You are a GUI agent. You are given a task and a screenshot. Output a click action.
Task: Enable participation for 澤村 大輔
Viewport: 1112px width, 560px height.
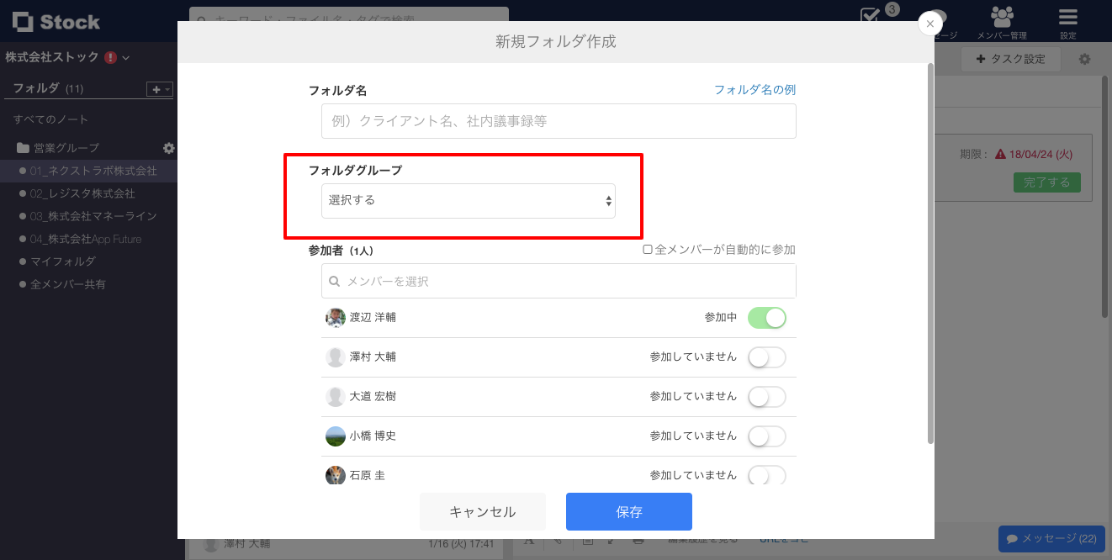coord(766,357)
